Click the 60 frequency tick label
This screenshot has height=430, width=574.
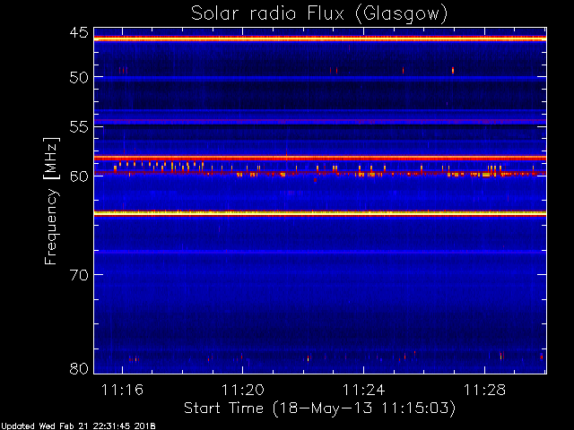click(x=79, y=176)
